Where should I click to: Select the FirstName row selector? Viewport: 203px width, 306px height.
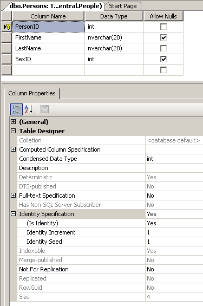point(6,37)
